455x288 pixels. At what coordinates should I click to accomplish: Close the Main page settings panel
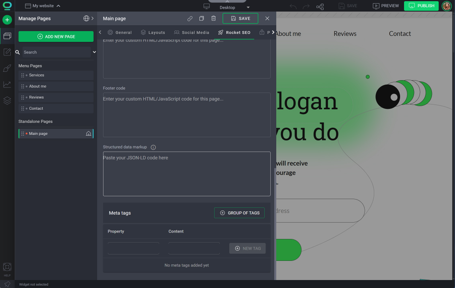[x=267, y=18]
